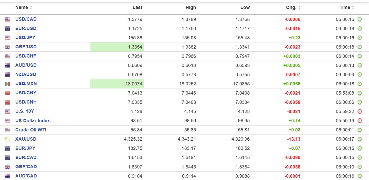Click the UK flag icon next to GBP/USD
The width and height of the screenshot is (369, 180).
point(7,47)
